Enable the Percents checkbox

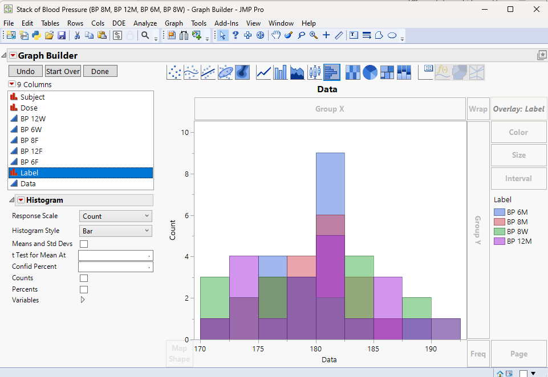[x=84, y=290]
